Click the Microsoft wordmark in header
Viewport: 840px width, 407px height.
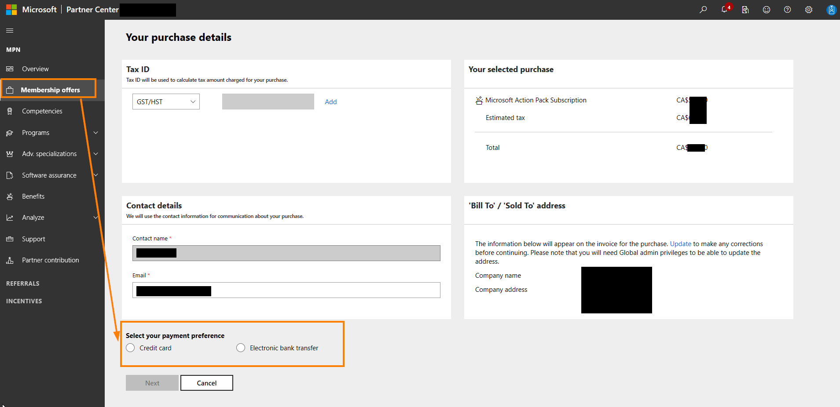point(40,10)
